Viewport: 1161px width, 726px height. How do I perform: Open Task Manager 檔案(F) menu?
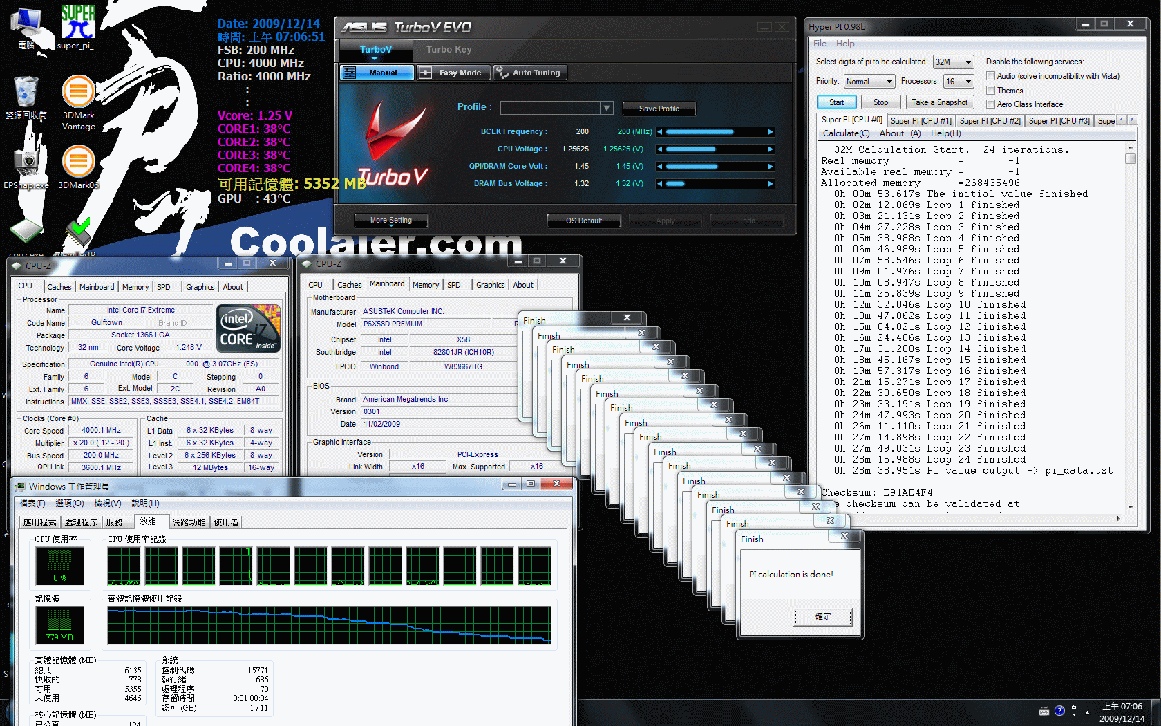[x=32, y=503]
